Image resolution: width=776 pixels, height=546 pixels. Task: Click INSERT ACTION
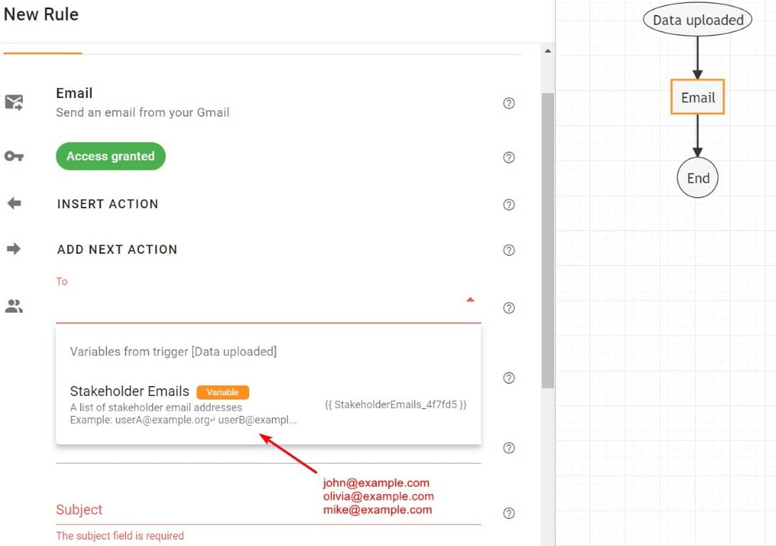pyautogui.click(x=108, y=204)
